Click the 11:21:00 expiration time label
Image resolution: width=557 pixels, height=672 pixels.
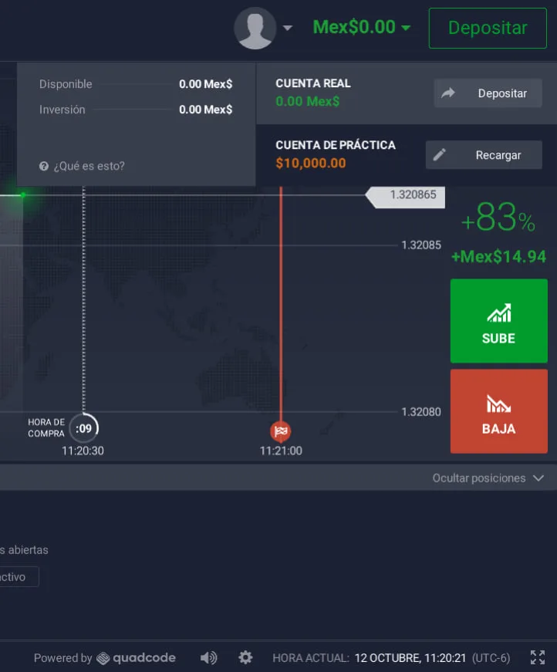coord(281,451)
